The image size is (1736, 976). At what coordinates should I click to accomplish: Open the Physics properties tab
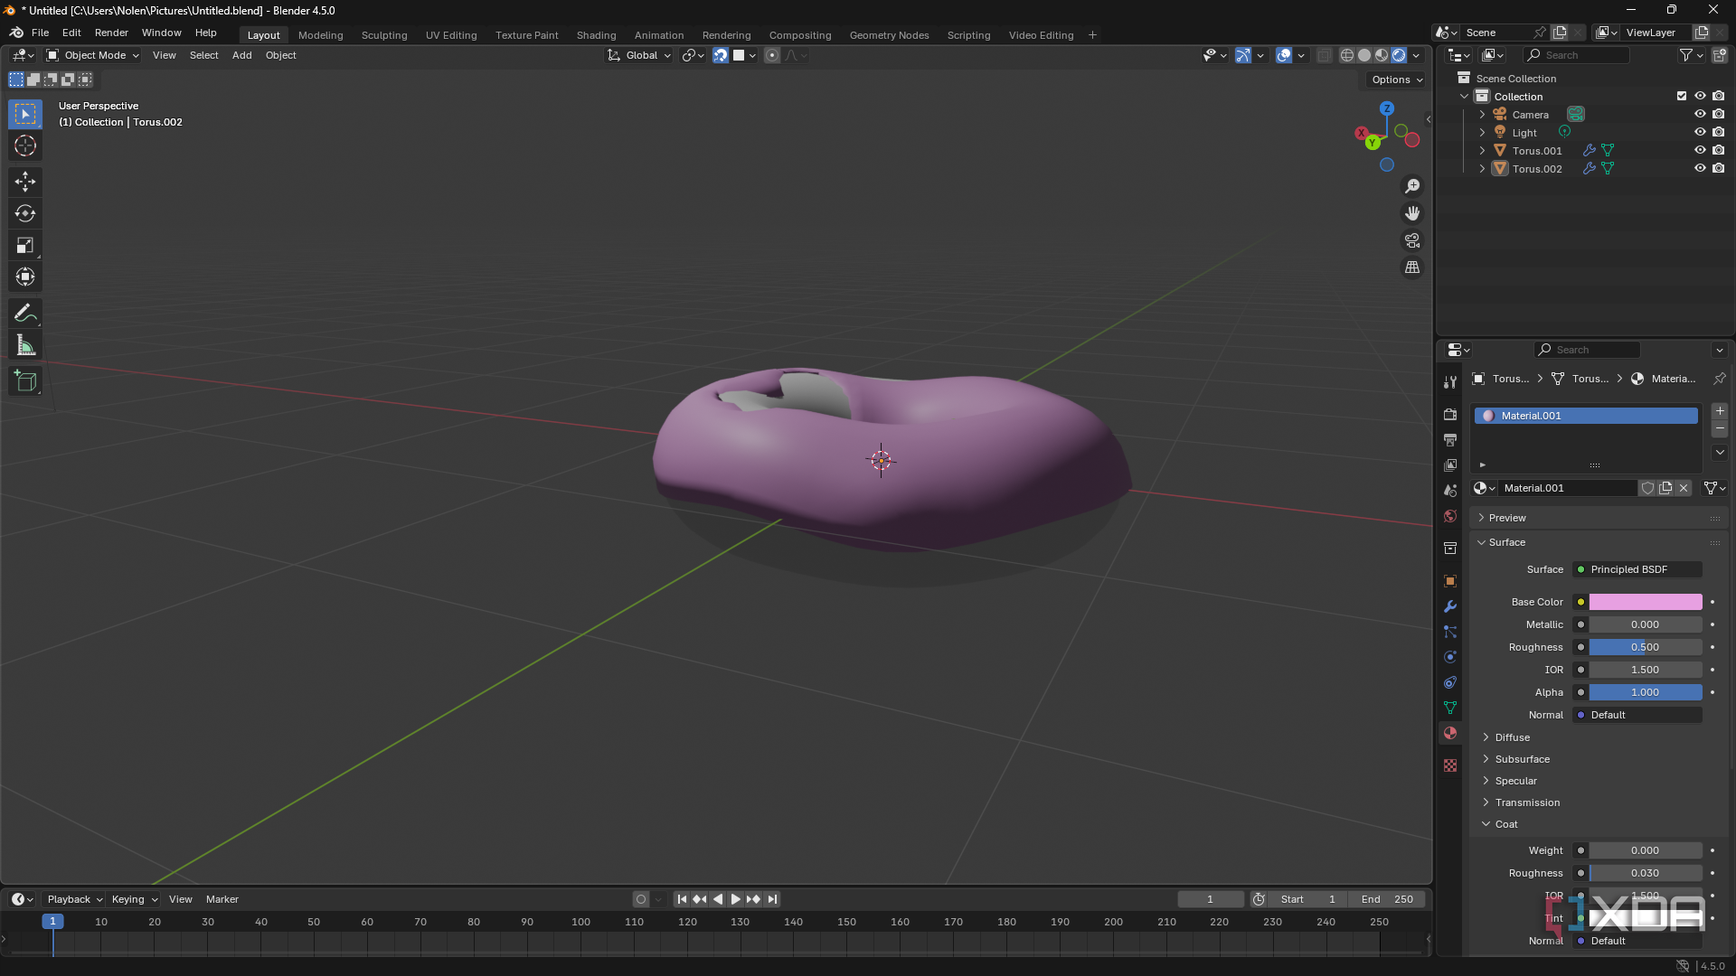[1450, 657]
